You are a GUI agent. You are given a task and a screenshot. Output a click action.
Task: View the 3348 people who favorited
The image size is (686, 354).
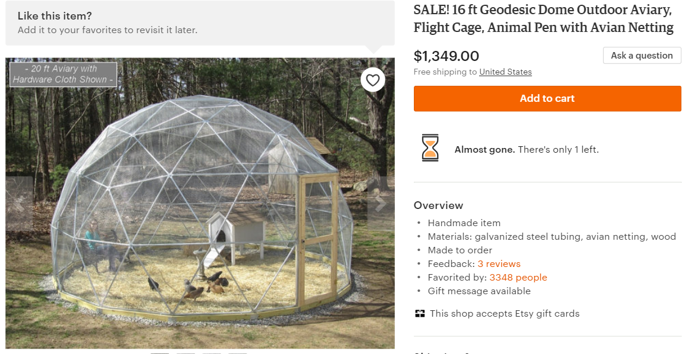(518, 278)
